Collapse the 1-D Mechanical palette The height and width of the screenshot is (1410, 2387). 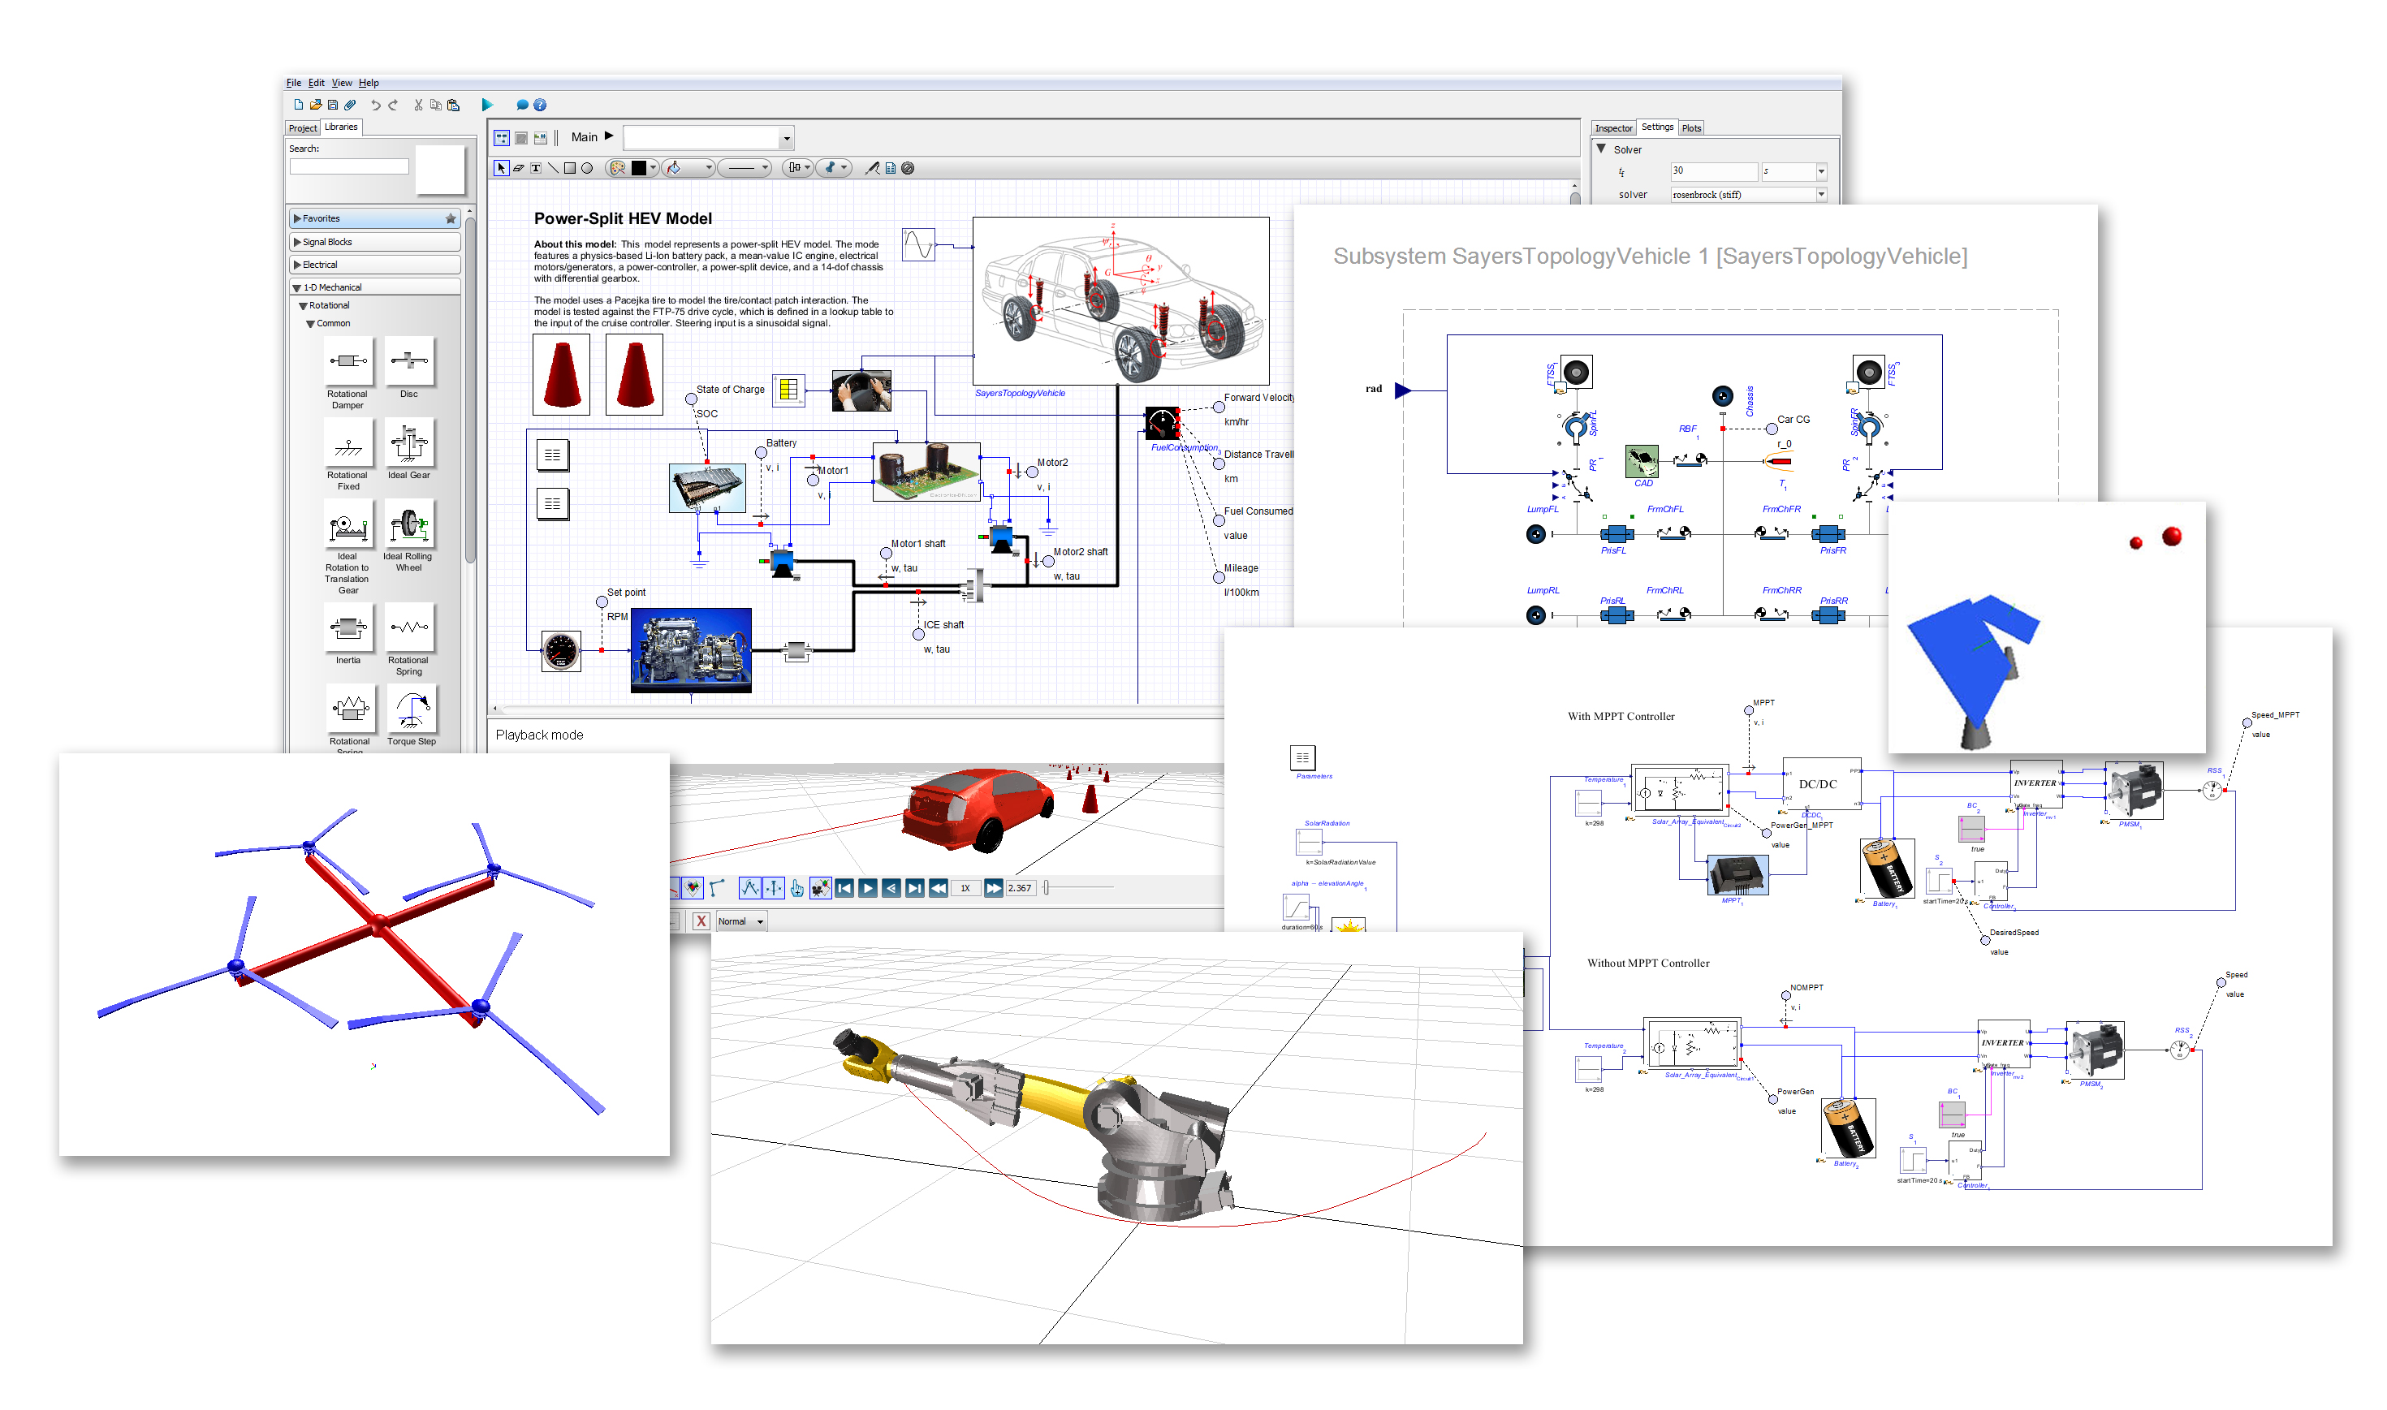click(374, 287)
